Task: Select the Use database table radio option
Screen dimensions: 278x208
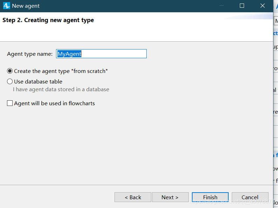Action: (10, 82)
